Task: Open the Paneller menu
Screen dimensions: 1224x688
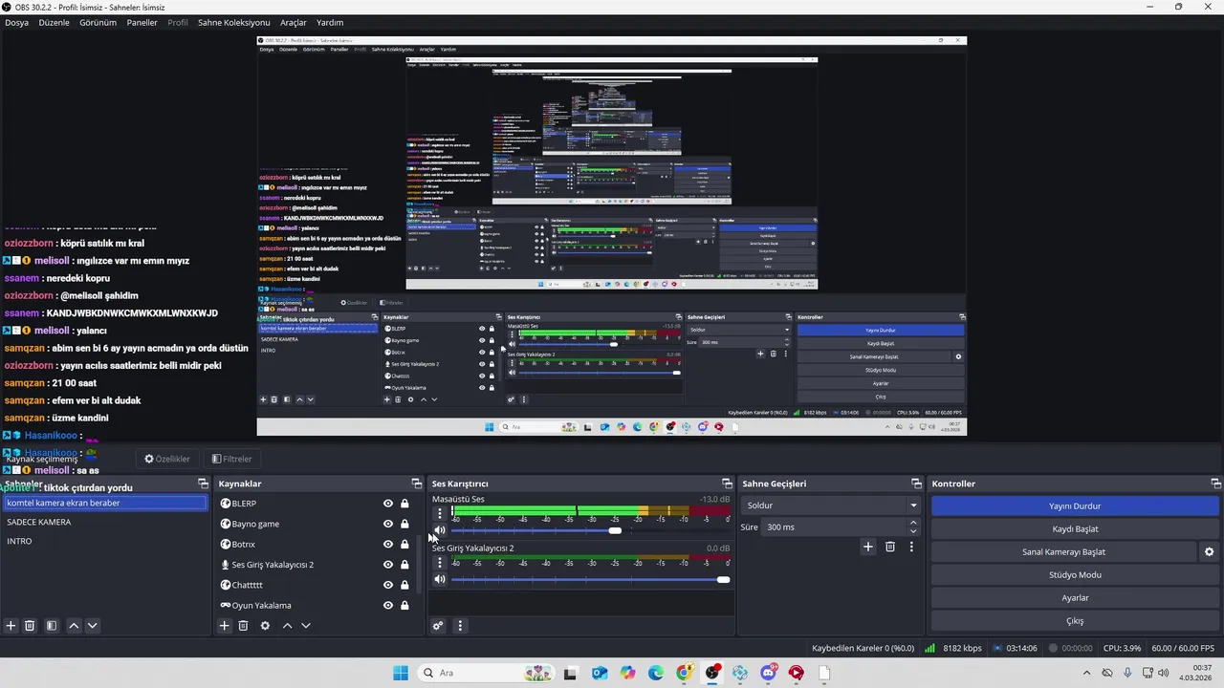Action: pos(142,22)
